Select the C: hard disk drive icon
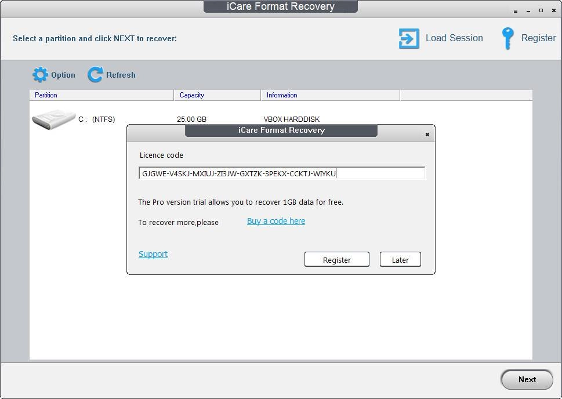The height and width of the screenshot is (399, 562). tap(53, 119)
